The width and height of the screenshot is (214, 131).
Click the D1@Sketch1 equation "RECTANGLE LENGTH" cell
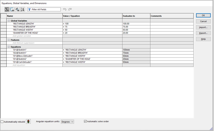(x=92, y=50)
